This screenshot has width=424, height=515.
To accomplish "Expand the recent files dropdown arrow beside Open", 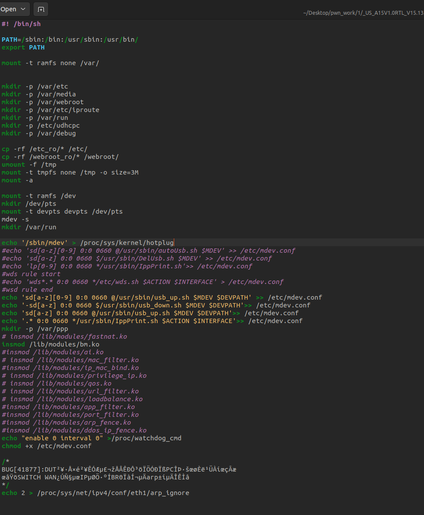I will click(x=23, y=9).
